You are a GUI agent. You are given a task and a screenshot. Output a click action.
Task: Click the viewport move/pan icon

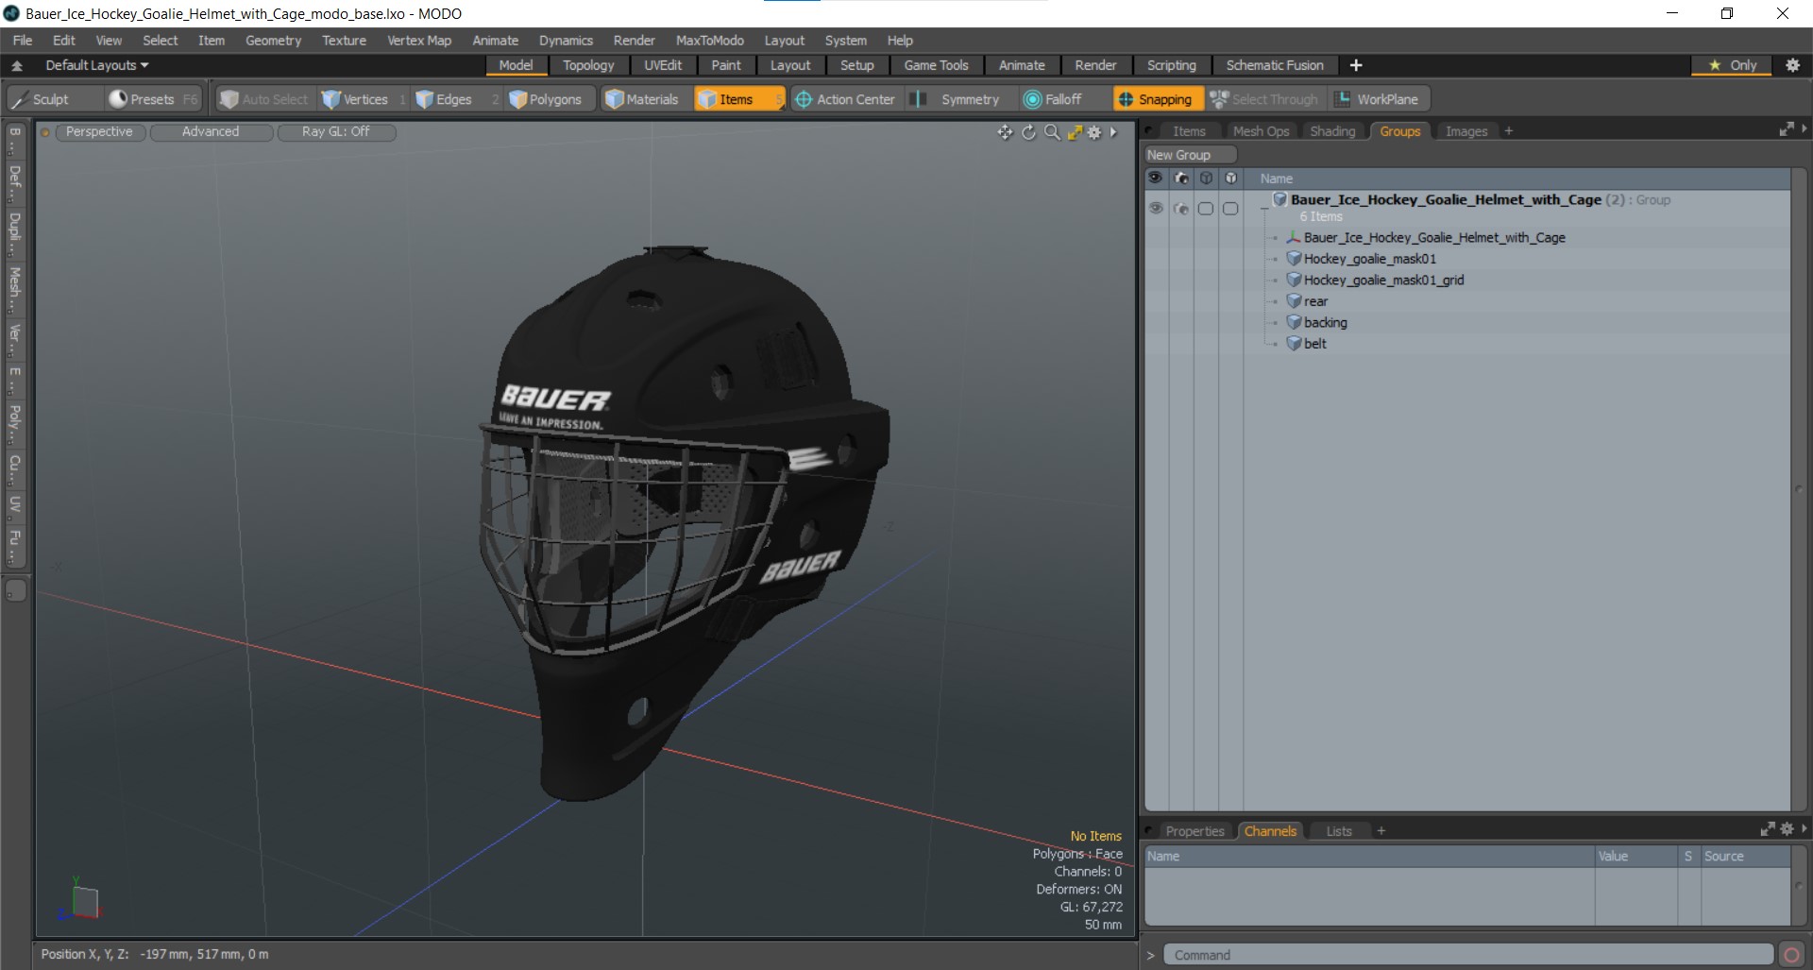coord(1005,132)
